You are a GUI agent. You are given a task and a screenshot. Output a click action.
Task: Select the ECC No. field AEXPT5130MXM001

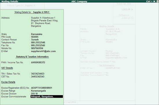[41, 88]
